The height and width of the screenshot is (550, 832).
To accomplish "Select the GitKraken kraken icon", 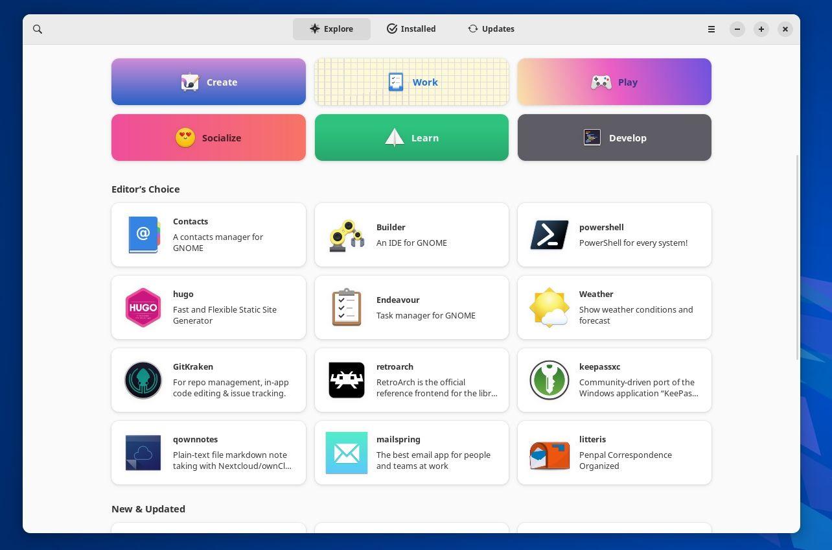I will pyautogui.click(x=143, y=380).
